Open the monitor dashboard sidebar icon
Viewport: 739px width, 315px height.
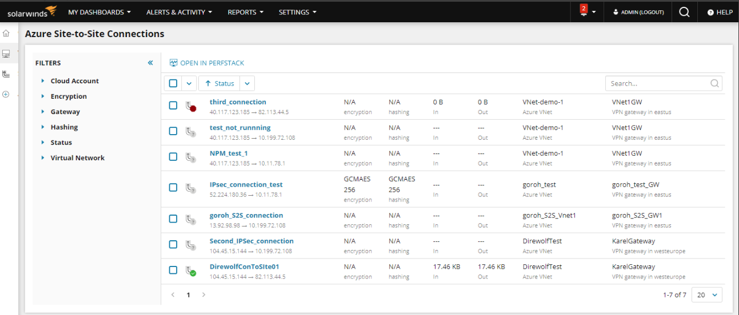click(x=6, y=54)
